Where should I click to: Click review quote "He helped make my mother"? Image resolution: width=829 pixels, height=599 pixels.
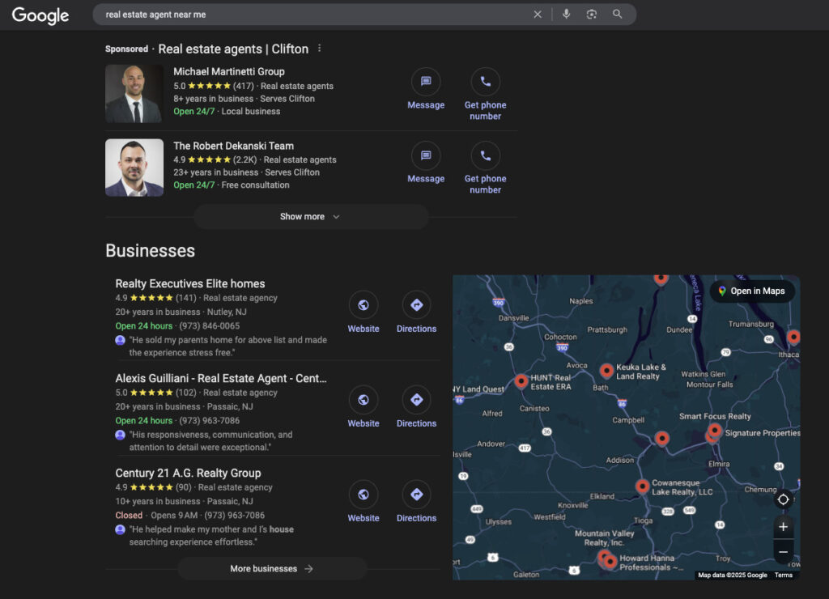[211, 536]
